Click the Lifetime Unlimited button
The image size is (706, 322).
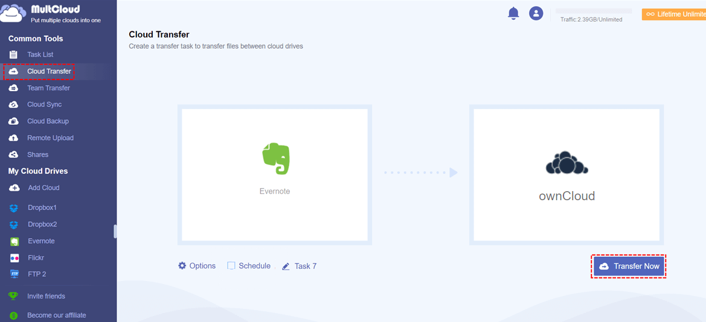click(673, 14)
